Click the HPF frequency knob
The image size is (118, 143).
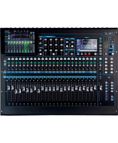[x=40, y=50]
